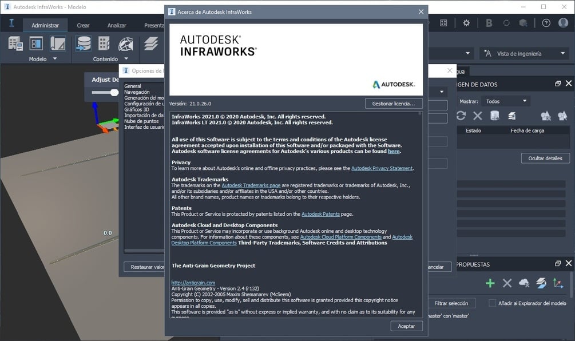Screen dimensions: 575x341
Task: Select General in options list
Action: [132, 86]
